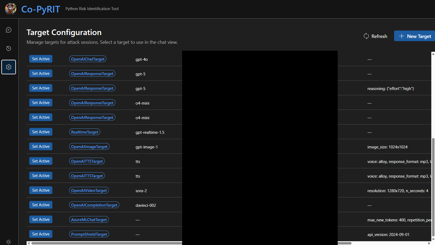This screenshot has height=245, width=435.
Task: Click the image_size: 1024x1024 parameter
Action: pyautogui.click(x=387, y=147)
